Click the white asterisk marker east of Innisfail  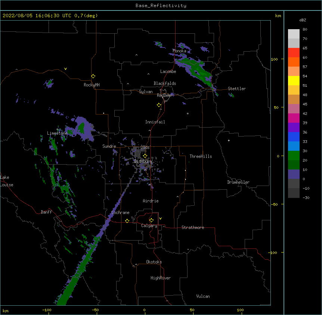(x=188, y=113)
